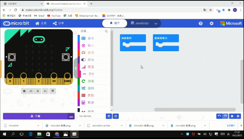Click the purple Download button
This screenshot has width=244, height=139.
tap(35, 116)
